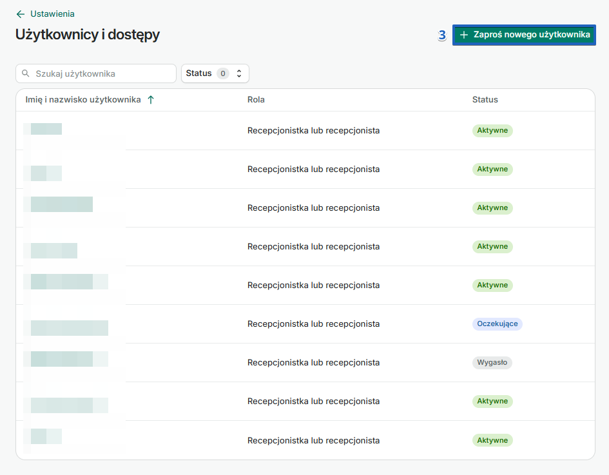Click the first 'Aktywne' status badge
This screenshot has width=609, height=475.
pyautogui.click(x=492, y=130)
